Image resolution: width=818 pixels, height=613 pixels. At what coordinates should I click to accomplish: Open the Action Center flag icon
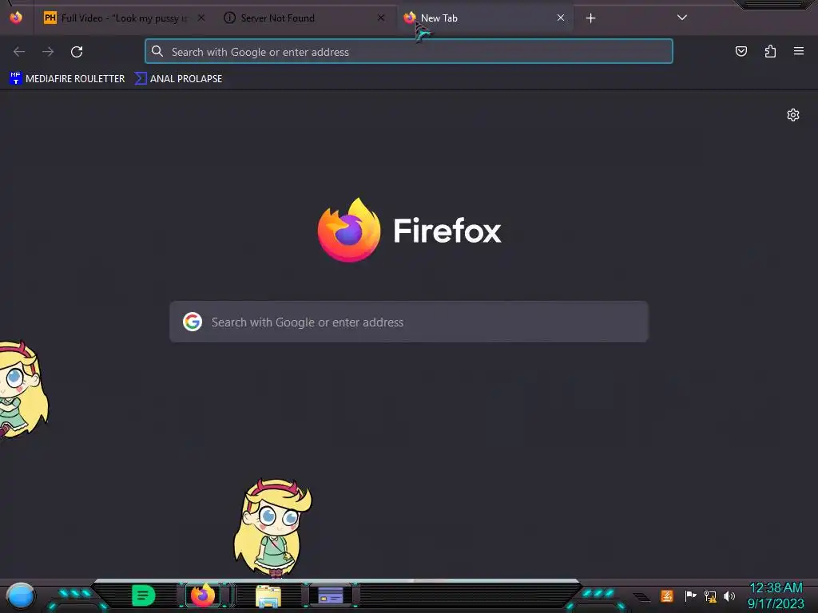[x=690, y=595]
